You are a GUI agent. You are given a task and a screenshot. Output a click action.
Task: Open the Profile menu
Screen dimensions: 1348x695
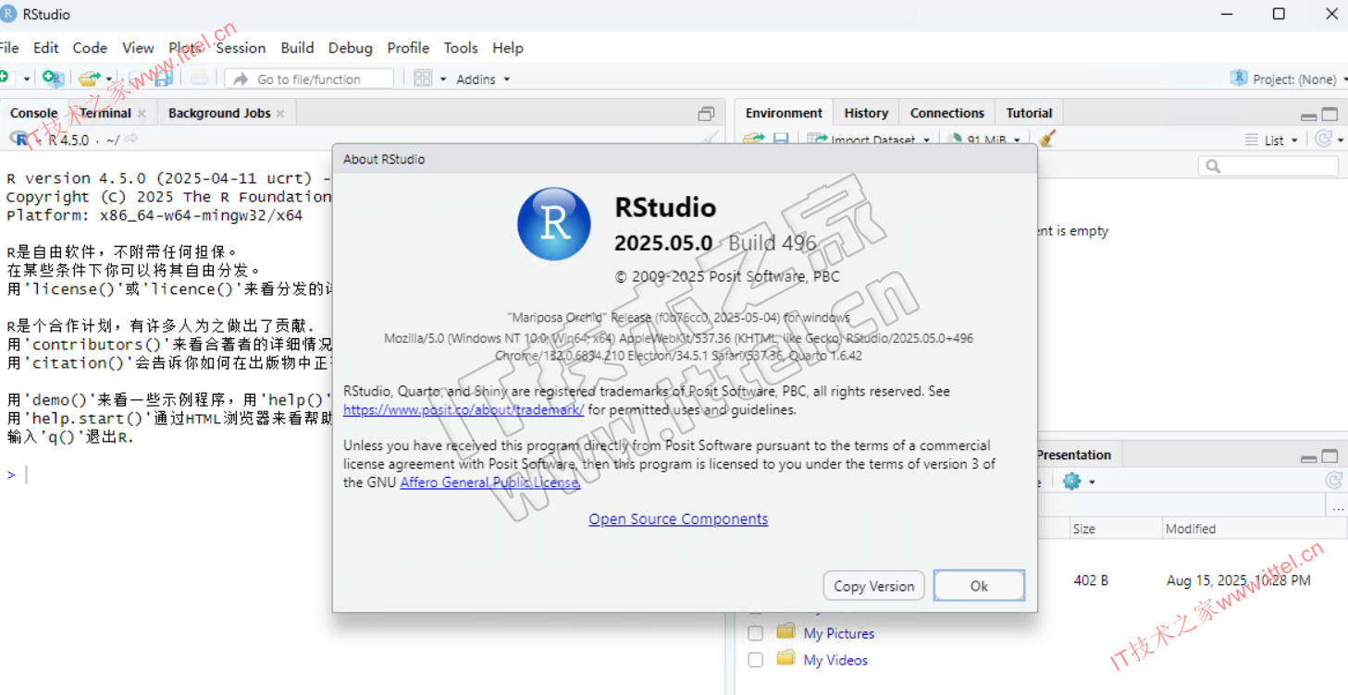click(408, 48)
